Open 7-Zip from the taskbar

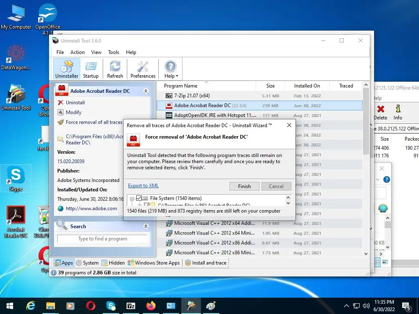point(131,306)
